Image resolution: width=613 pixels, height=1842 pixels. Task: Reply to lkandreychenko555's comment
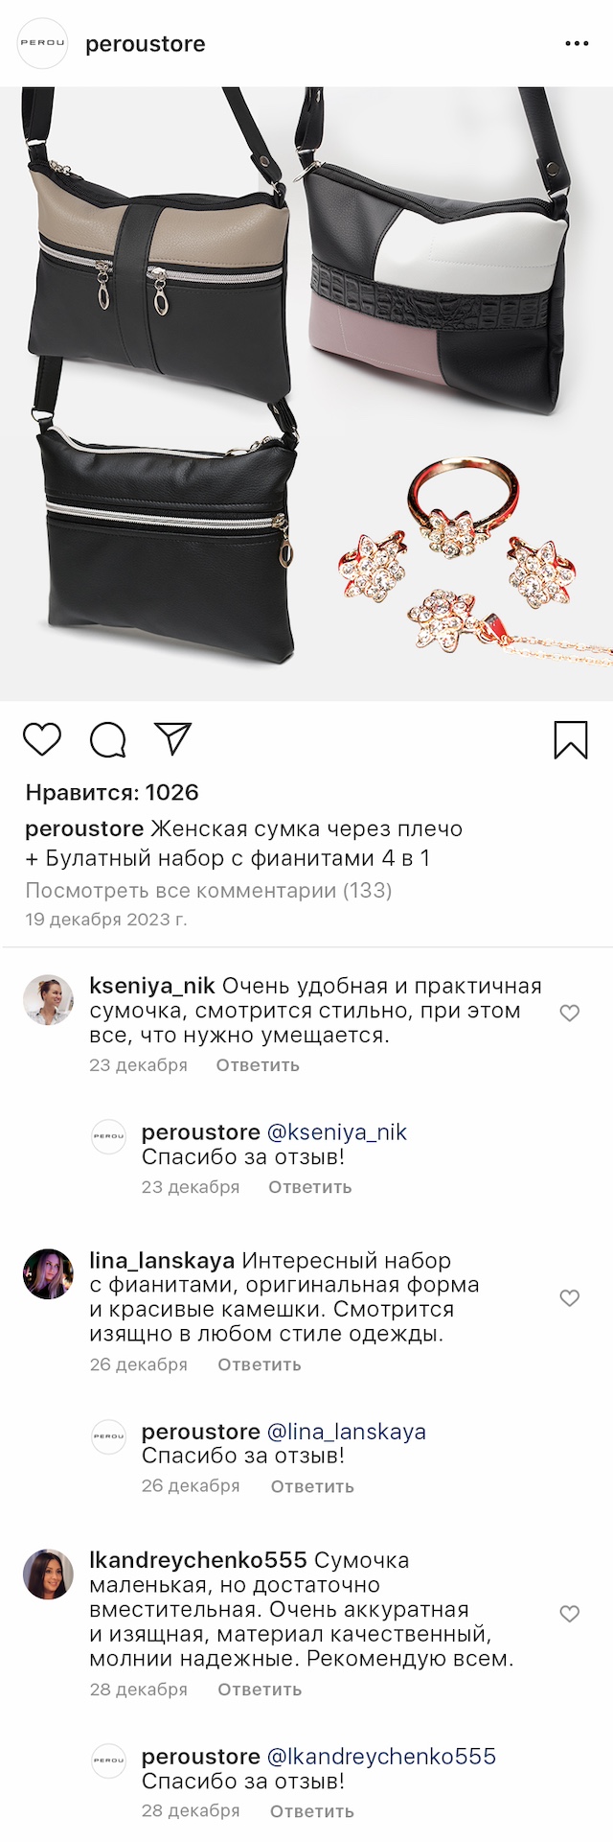pyautogui.click(x=260, y=1690)
